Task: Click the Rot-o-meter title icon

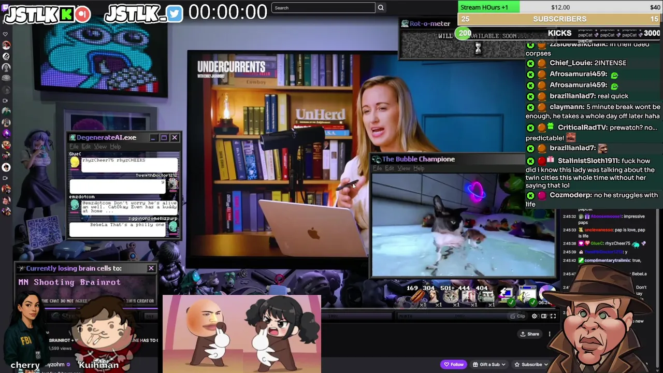Action: click(x=405, y=23)
